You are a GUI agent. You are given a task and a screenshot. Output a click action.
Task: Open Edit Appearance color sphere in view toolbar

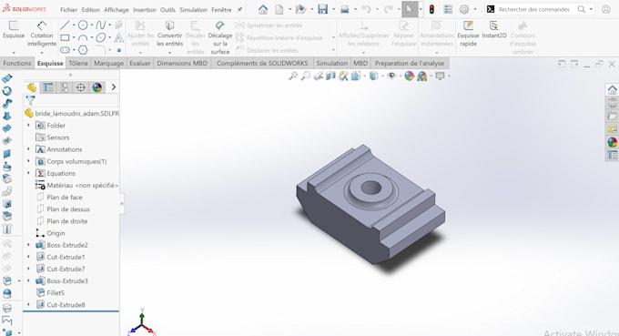409,76
